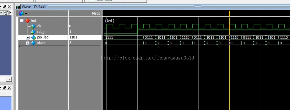Click the colorful wave objects icon in the toolbar
This screenshot has width=290, height=110.
(x=21, y=13)
